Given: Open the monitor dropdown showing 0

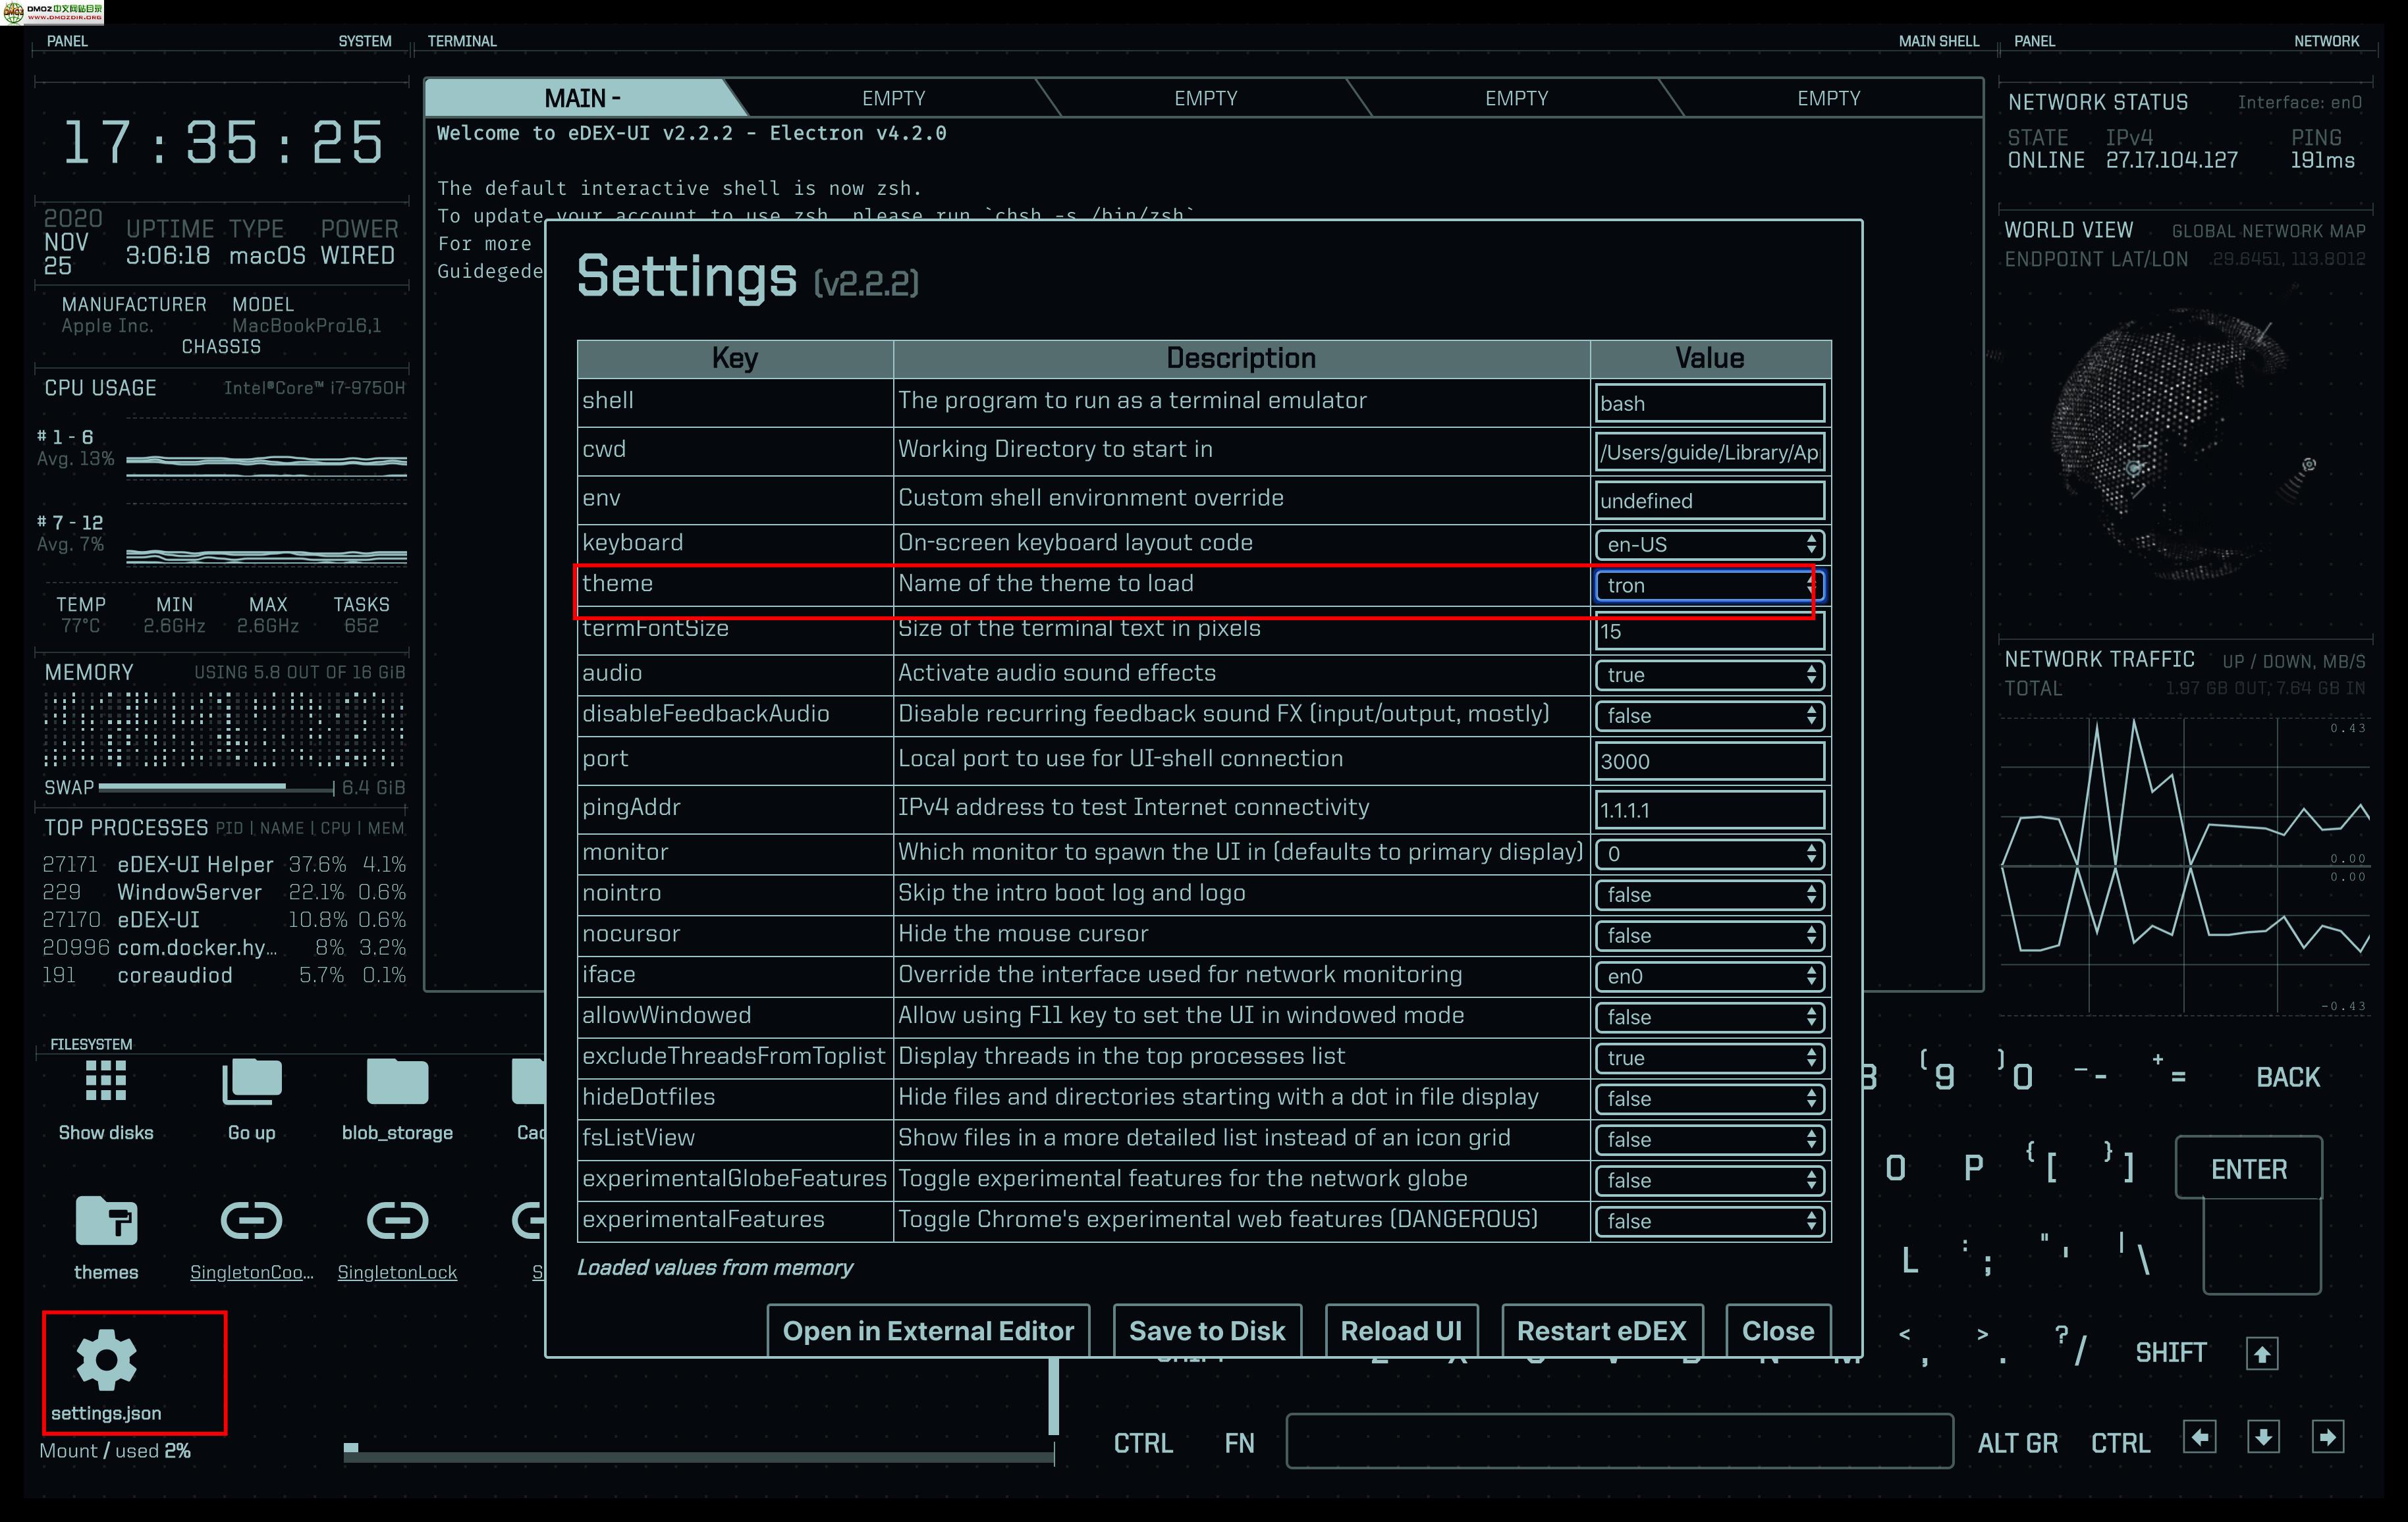Looking at the screenshot, I should pyautogui.click(x=1709, y=853).
